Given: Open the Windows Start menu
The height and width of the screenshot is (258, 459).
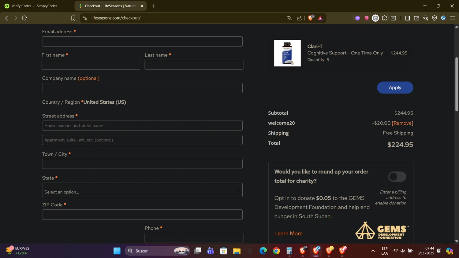Looking at the screenshot, I should tap(117, 251).
